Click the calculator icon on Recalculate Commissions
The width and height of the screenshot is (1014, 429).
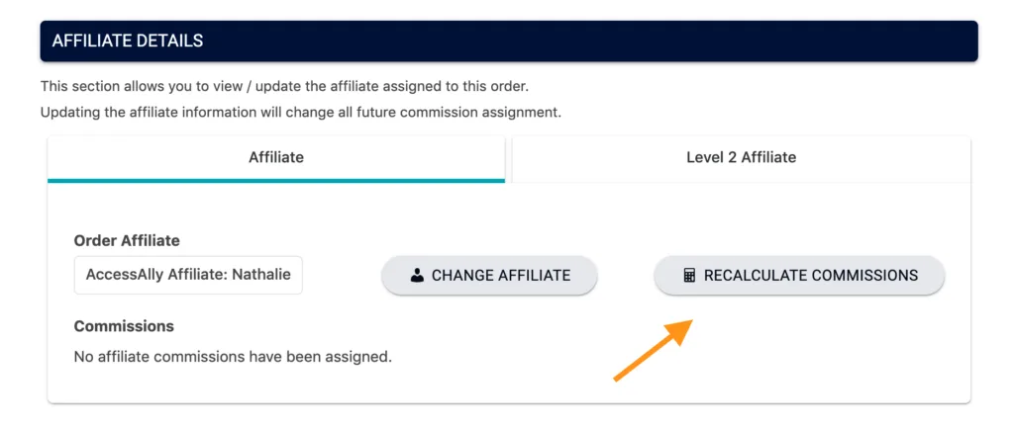pyautogui.click(x=689, y=276)
